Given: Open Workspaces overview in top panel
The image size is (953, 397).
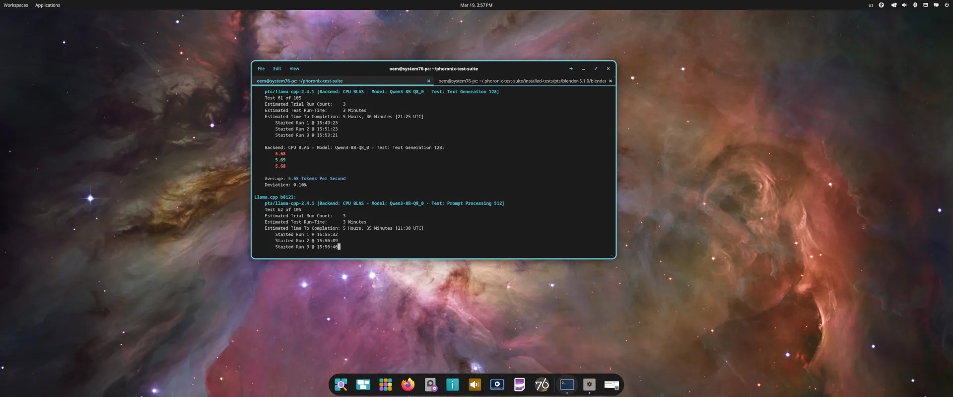Looking at the screenshot, I should 16,5.
